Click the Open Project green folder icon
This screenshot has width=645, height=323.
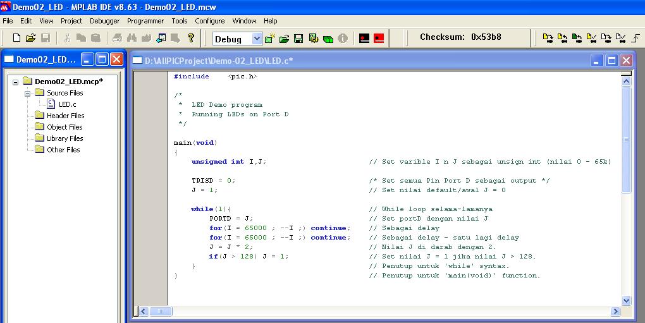[285, 39]
